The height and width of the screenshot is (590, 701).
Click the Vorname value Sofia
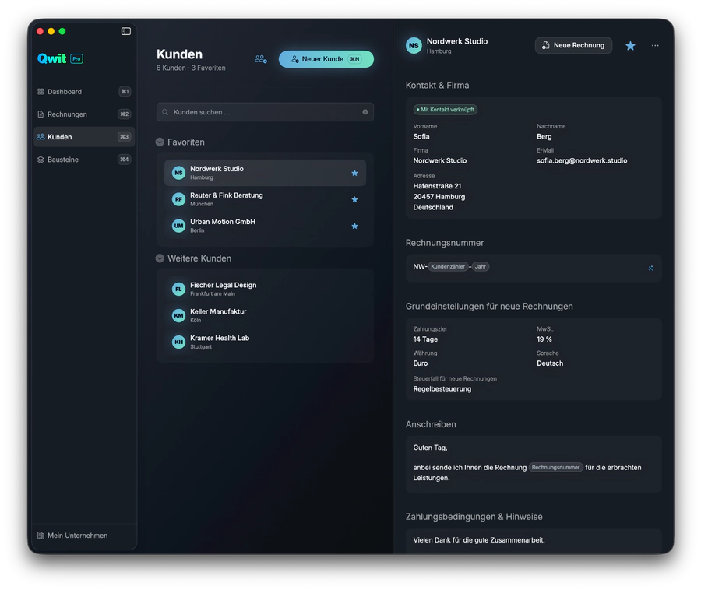click(x=421, y=137)
